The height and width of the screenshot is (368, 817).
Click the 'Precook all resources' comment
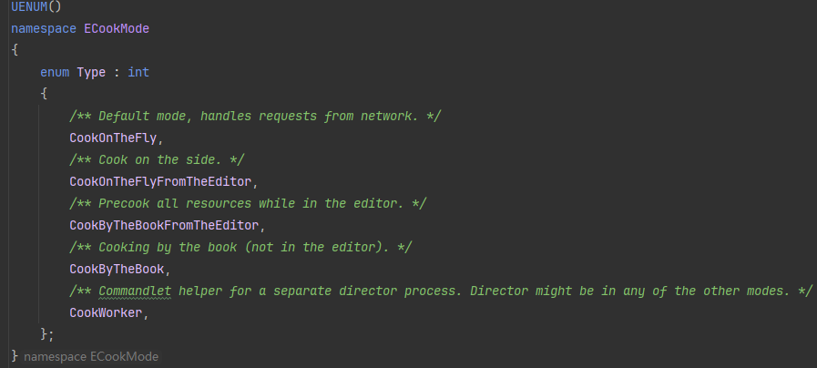pyautogui.click(x=248, y=203)
